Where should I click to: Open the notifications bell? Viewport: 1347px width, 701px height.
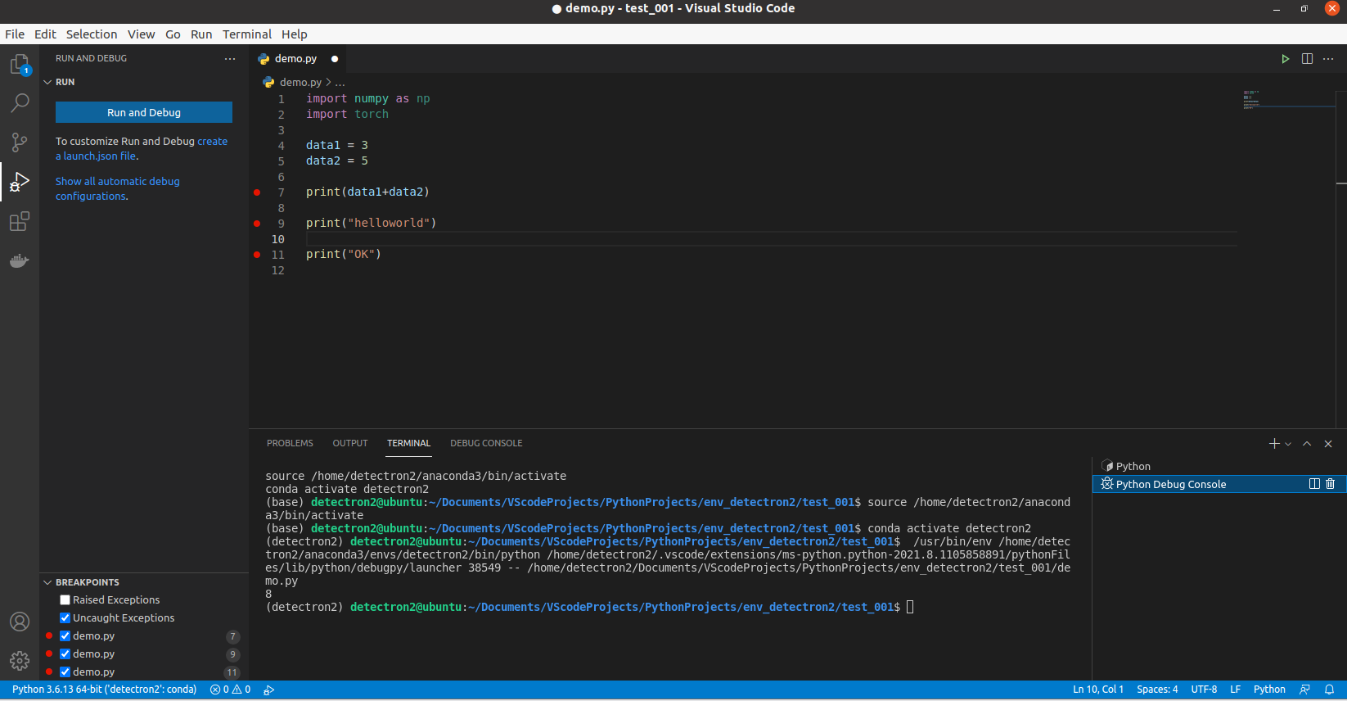click(1330, 690)
